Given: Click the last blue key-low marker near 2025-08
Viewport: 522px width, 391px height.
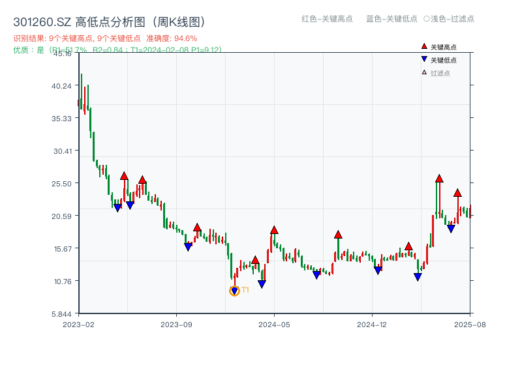Looking at the screenshot, I should [x=450, y=229].
